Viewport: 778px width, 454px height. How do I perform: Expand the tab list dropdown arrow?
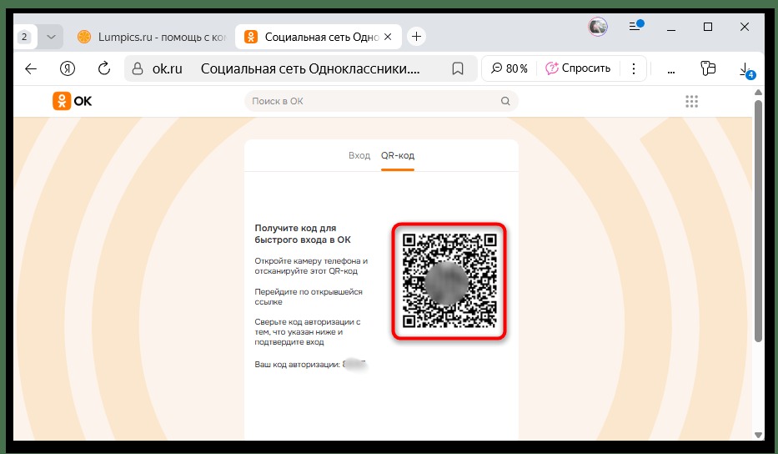[51, 37]
